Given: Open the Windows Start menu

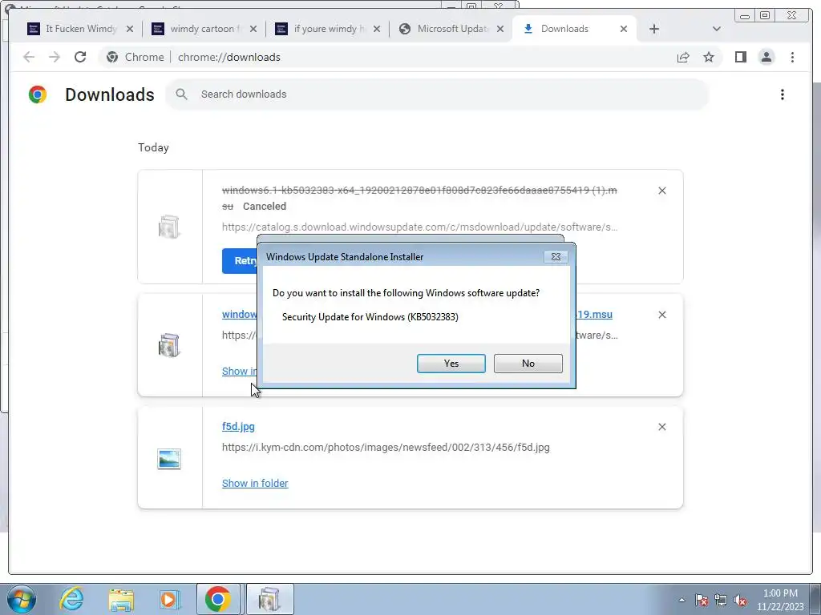Looking at the screenshot, I should (22, 599).
